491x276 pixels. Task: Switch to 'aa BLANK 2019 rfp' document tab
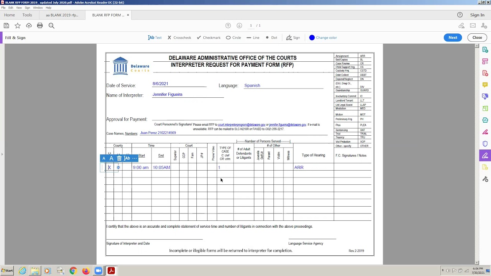coord(62,15)
